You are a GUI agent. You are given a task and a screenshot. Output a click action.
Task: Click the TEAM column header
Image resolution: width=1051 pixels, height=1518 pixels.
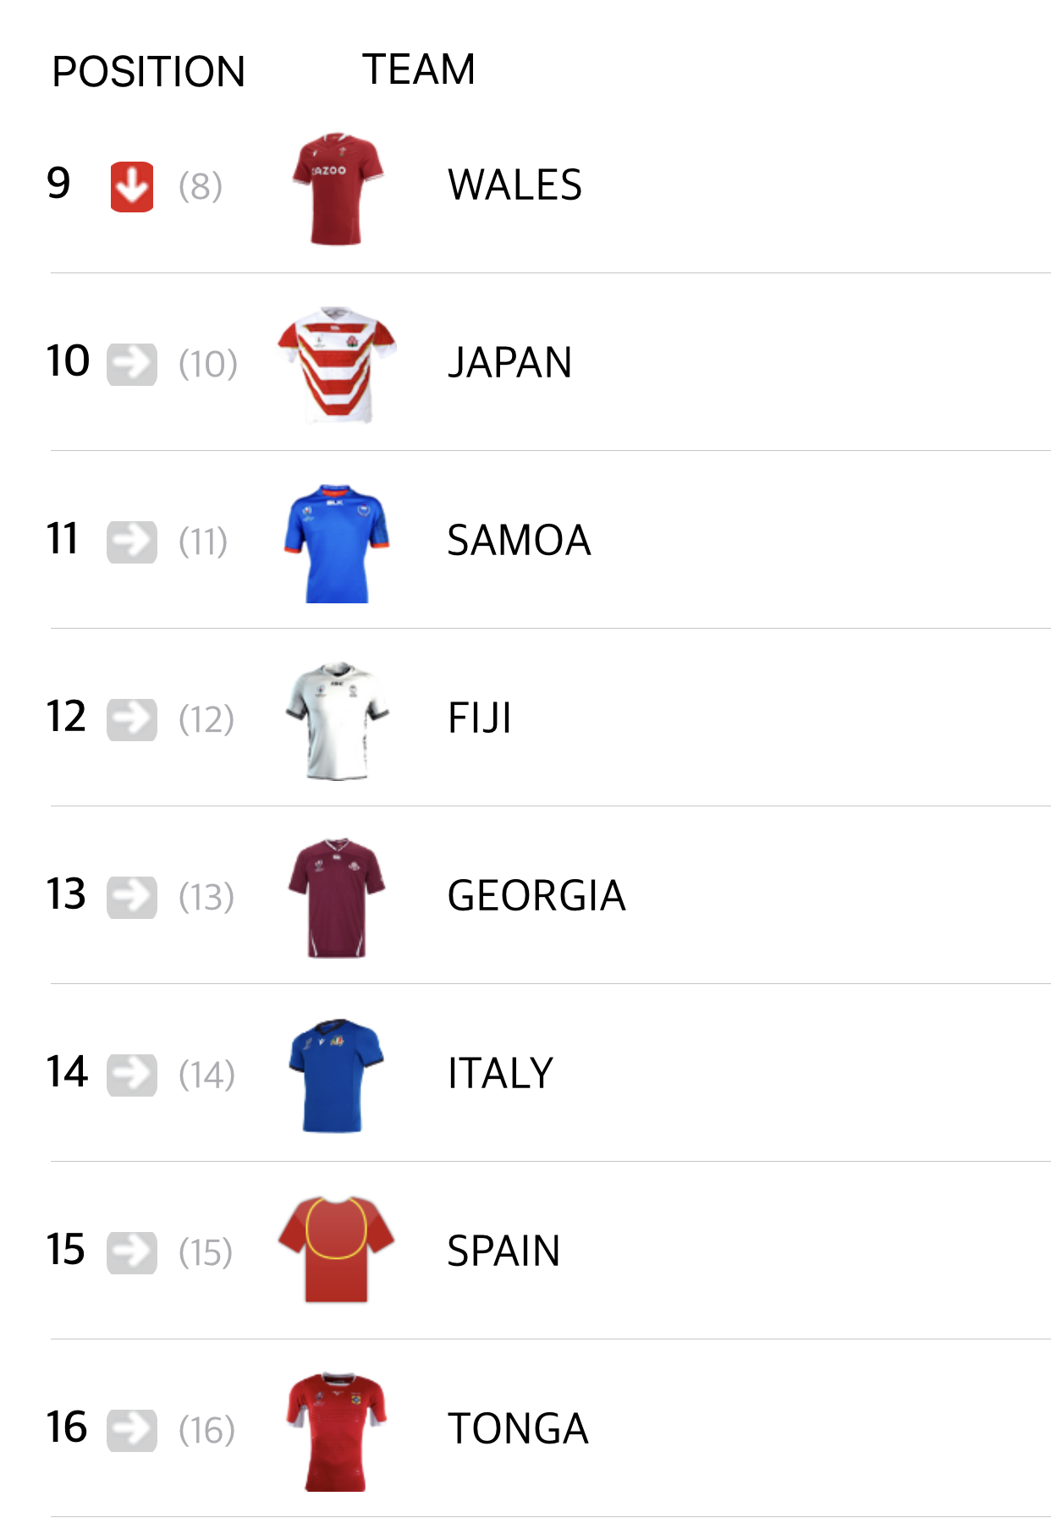(419, 69)
